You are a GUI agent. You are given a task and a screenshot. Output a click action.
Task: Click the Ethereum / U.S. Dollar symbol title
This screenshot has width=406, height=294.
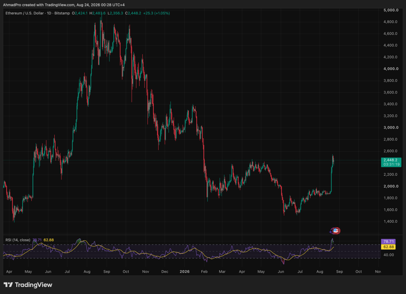(x=25, y=13)
